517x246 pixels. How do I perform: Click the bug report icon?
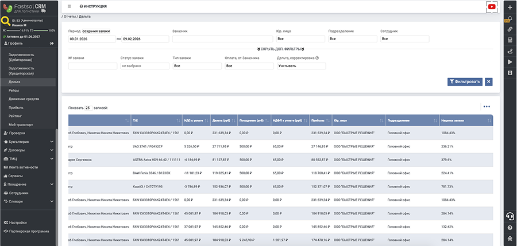pyautogui.click(x=510, y=237)
